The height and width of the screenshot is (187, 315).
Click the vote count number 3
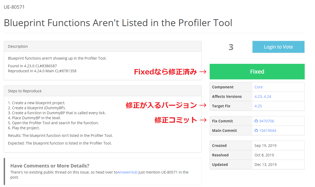[231, 47]
